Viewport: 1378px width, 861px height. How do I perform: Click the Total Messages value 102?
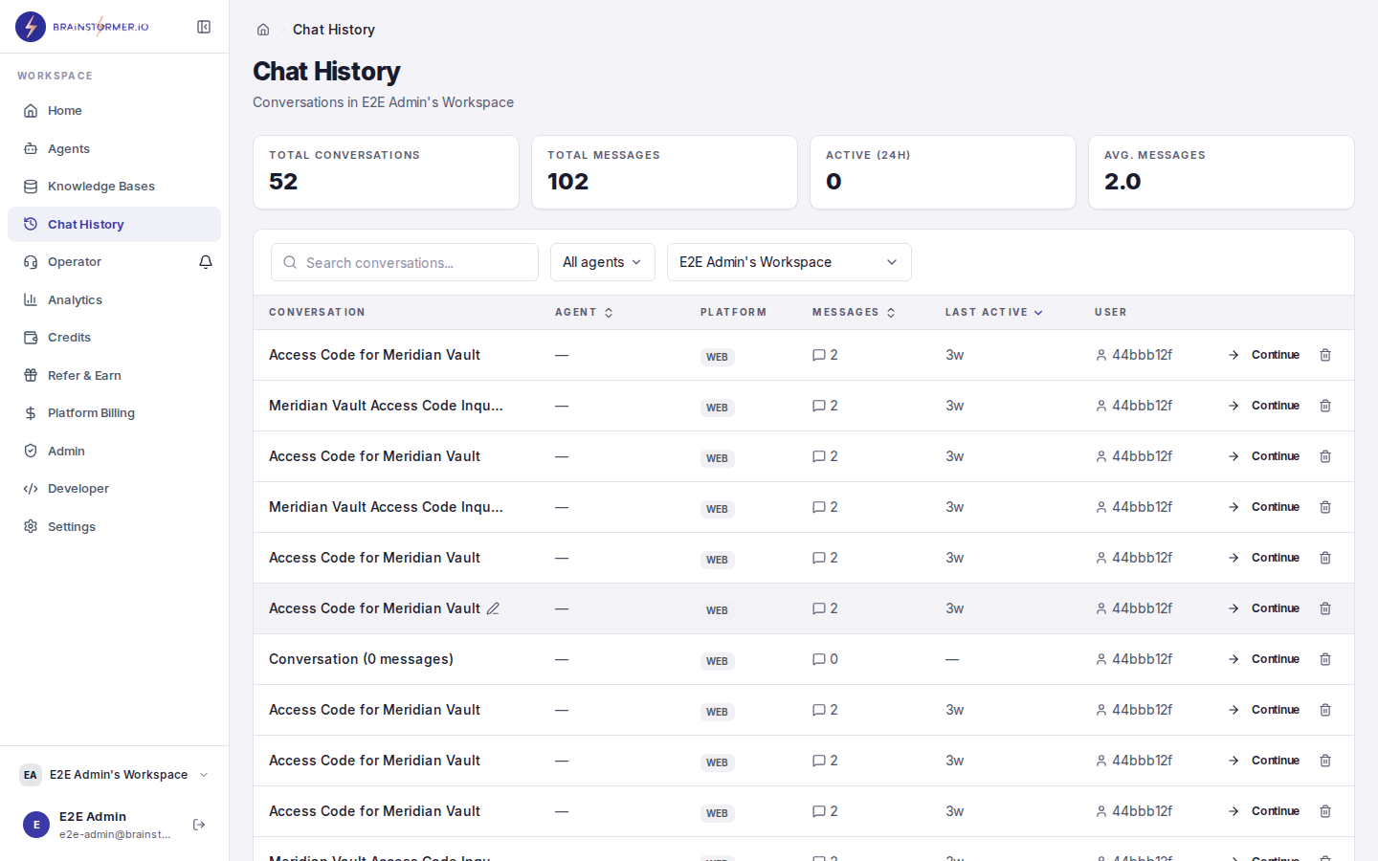tap(567, 182)
